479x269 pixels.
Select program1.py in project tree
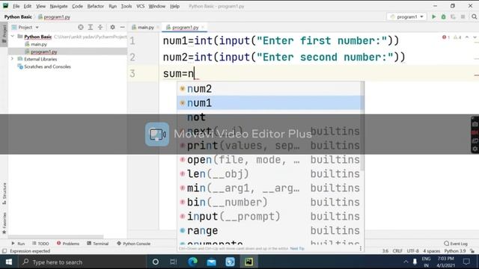tap(43, 52)
